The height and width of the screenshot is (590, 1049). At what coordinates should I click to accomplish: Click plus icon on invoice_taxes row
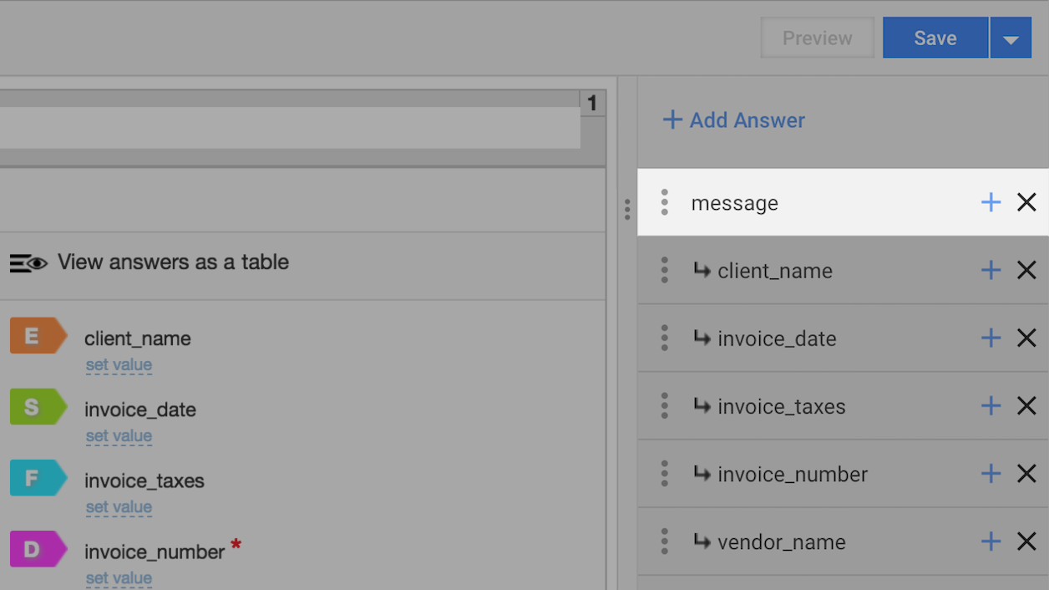pyautogui.click(x=991, y=405)
